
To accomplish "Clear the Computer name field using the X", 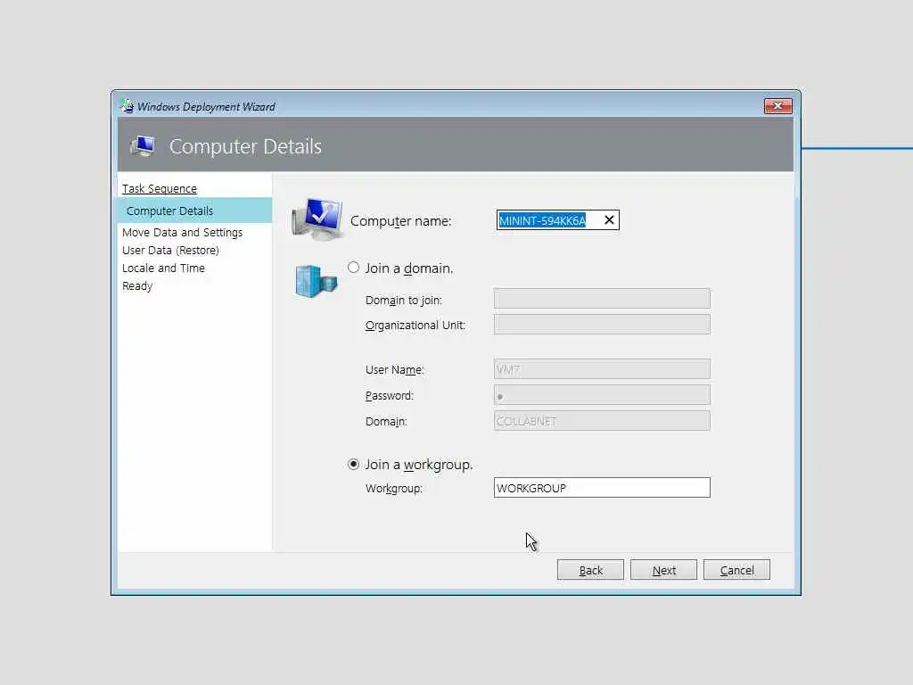I will [x=609, y=220].
